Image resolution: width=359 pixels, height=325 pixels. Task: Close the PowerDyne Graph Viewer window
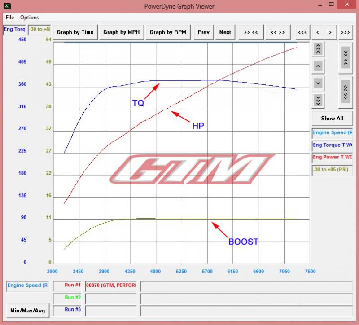(347, 4)
